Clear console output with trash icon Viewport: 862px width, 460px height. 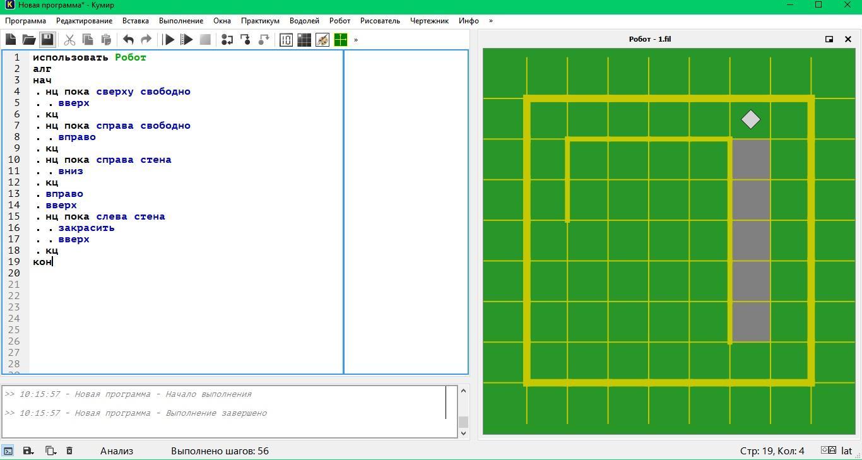click(x=69, y=451)
